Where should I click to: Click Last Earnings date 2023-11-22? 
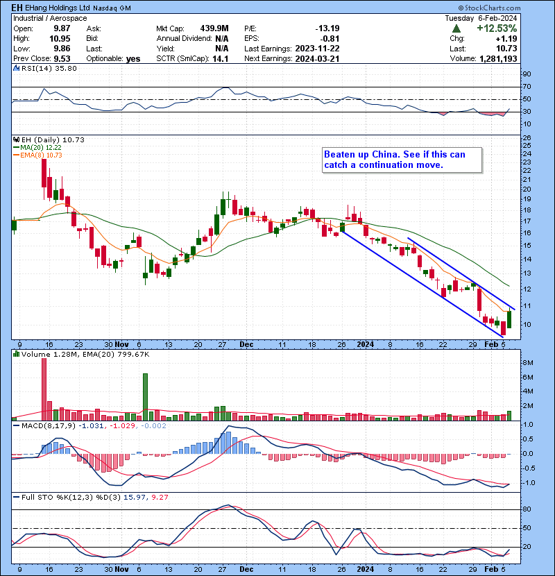pos(317,49)
